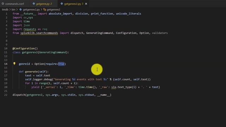Click the gear icon on commands.conf tab
Image resolution: width=226 pixels, height=127 pixels.
click(3, 4)
